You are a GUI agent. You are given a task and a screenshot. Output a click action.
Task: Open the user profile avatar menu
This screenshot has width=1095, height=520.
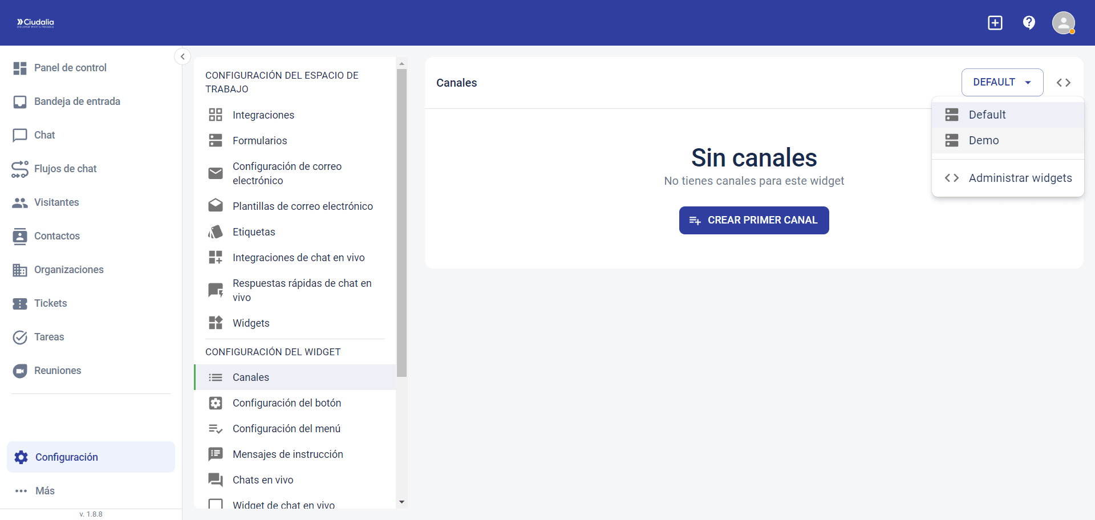point(1064,23)
